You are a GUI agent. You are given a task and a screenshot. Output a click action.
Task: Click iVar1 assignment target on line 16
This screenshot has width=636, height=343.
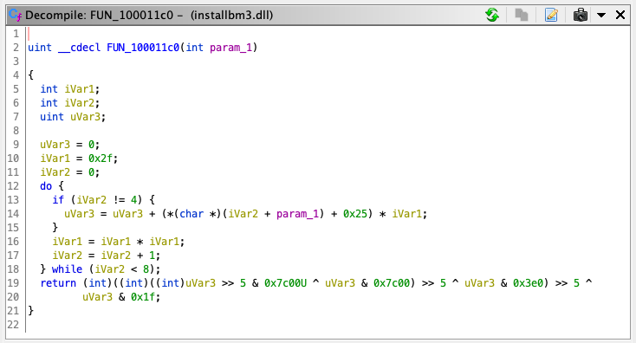point(67,242)
